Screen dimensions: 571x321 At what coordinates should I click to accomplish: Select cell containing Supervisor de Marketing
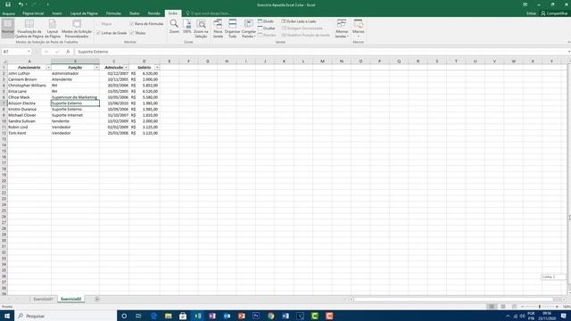(x=75, y=97)
